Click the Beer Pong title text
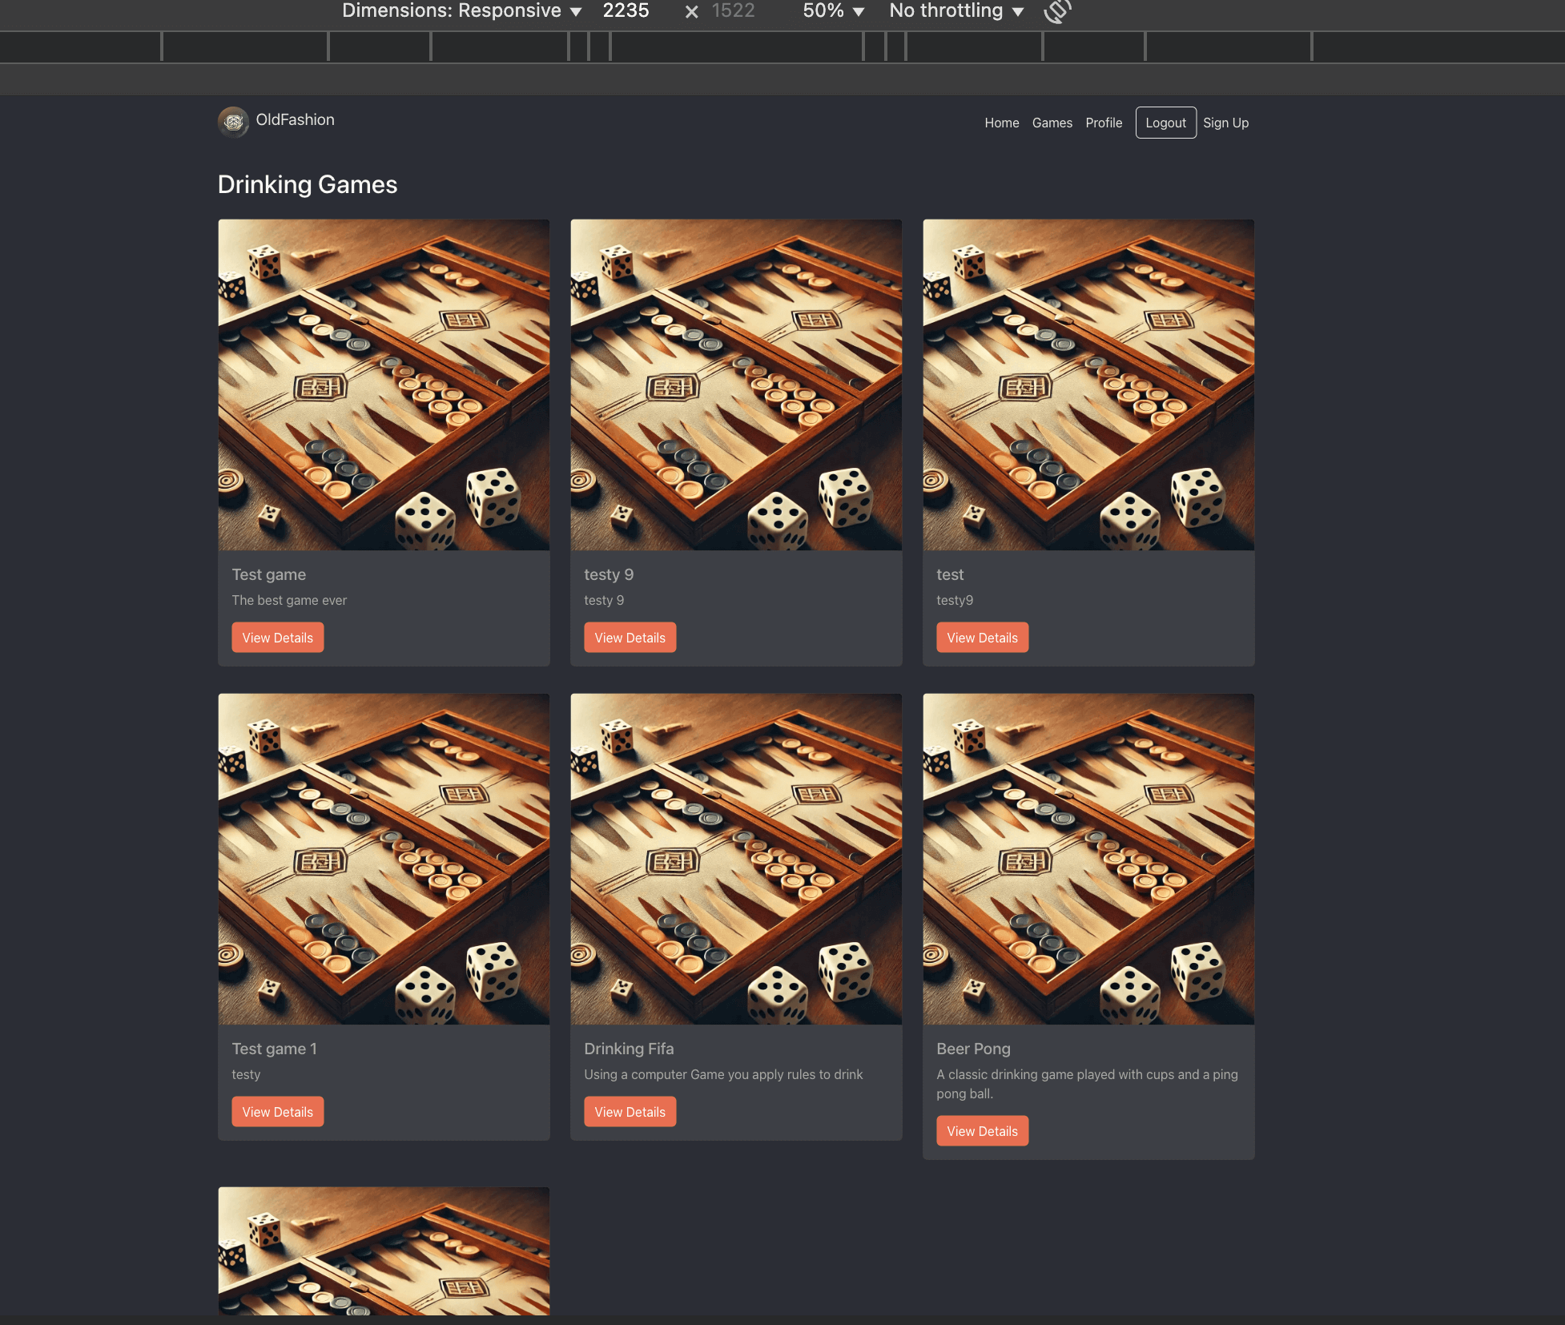 point(973,1049)
